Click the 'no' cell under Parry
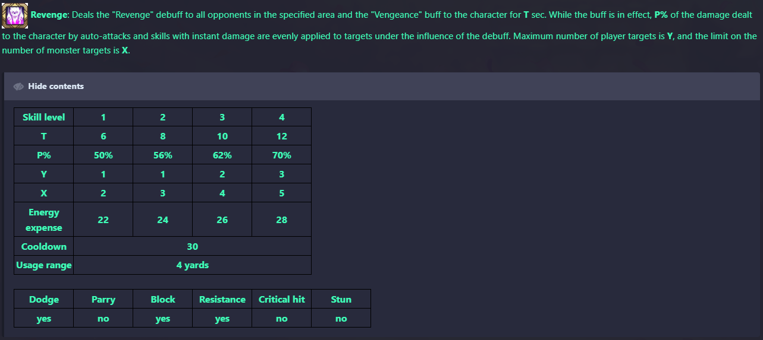The height and width of the screenshot is (340, 763). tap(103, 318)
